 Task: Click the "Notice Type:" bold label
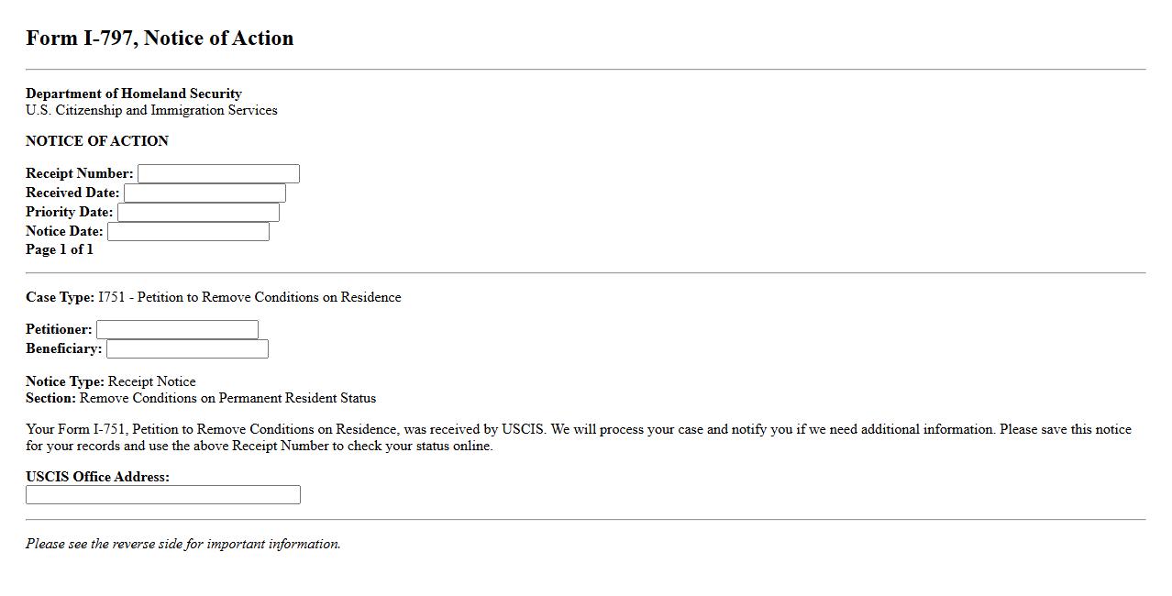[65, 381]
